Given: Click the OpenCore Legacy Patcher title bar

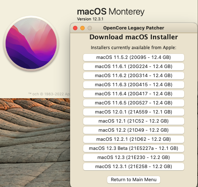Looking at the screenshot, I should point(134,28).
